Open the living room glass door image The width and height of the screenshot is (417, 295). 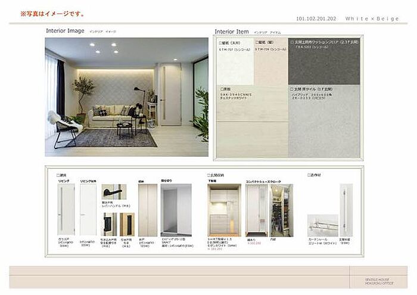pyautogui.click(x=66, y=209)
